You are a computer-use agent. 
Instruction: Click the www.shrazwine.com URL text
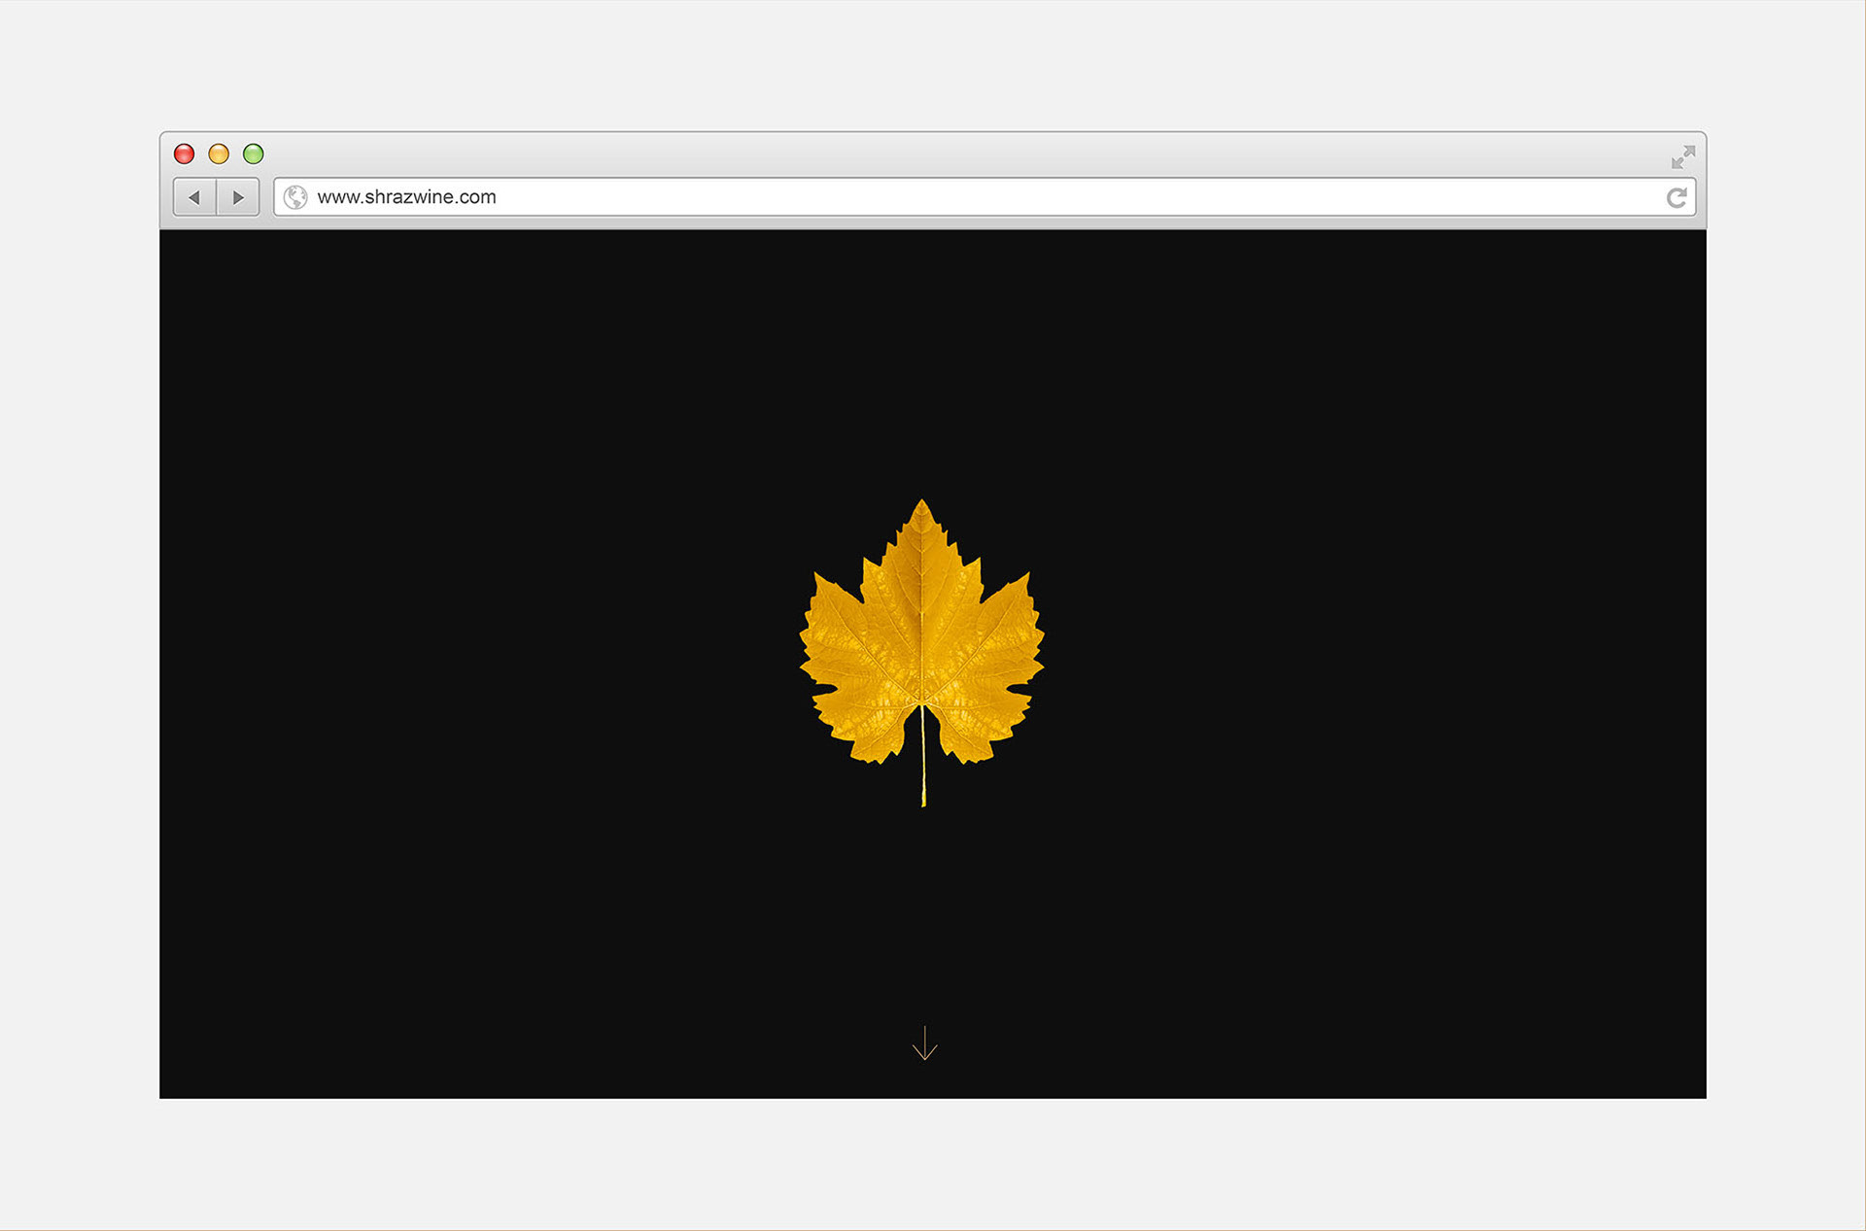pos(406,197)
